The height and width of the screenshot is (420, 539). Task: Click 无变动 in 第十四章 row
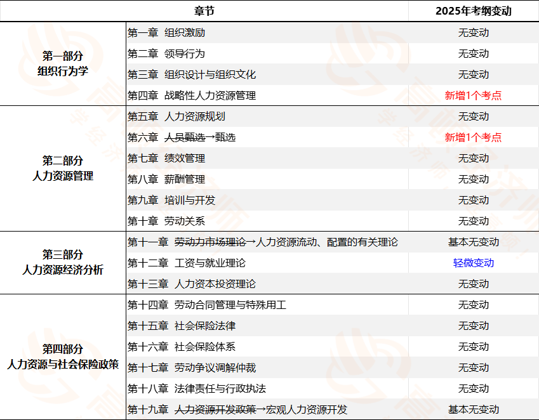[x=474, y=305]
